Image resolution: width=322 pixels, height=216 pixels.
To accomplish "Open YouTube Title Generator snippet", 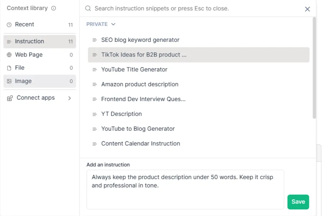I will (x=134, y=69).
